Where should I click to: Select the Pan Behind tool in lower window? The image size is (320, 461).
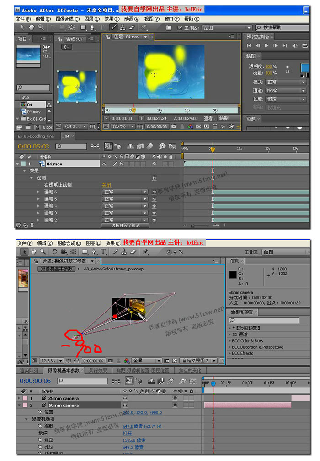coord(73,252)
